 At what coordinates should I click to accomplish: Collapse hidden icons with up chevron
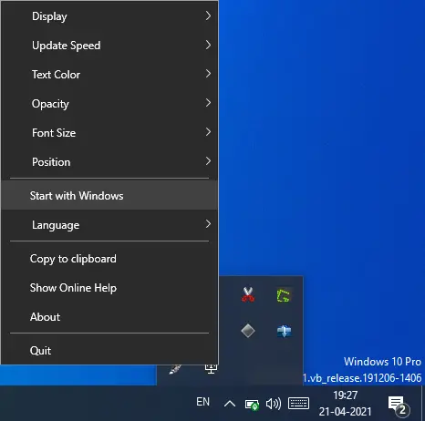[x=230, y=404]
